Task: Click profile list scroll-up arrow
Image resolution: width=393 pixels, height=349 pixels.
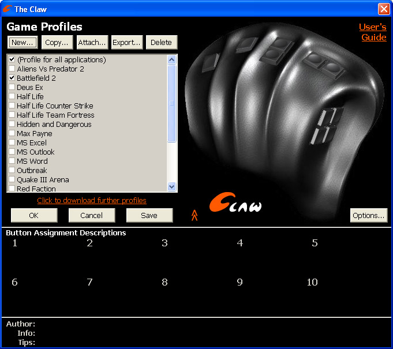Action: (x=172, y=59)
